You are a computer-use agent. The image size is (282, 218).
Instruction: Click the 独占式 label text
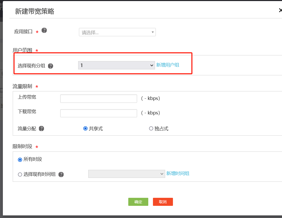coord(162,129)
